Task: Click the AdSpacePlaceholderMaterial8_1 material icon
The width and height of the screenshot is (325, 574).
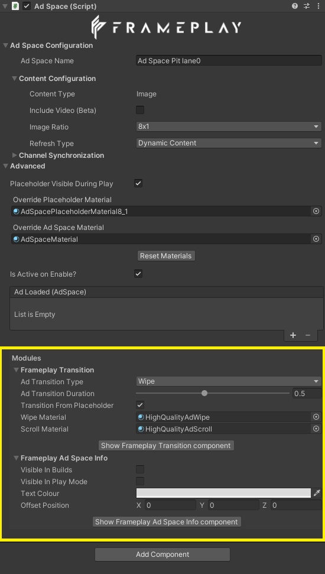Action: (x=16, y=211)
